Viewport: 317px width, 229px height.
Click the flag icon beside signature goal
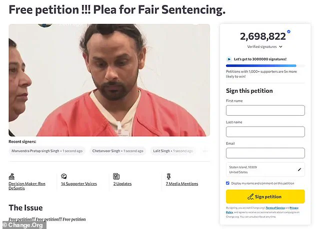[x=228, y=59]
